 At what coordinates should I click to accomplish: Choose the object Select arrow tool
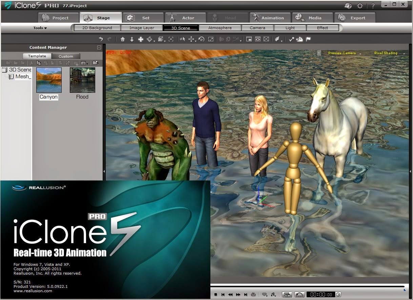[x=183, y=39]
